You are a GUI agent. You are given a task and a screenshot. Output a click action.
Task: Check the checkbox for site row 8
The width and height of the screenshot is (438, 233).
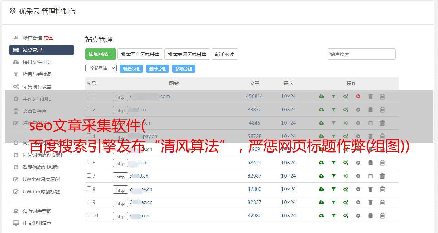(89, 189)
